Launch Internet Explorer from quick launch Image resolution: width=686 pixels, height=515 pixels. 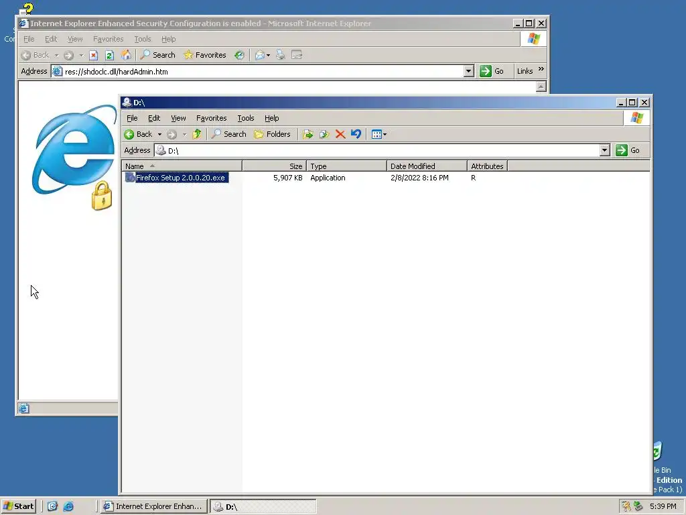point(69,506)
